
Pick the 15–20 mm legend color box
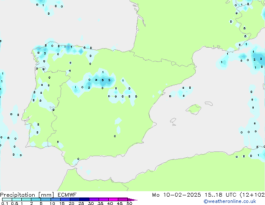coord(65,200)
